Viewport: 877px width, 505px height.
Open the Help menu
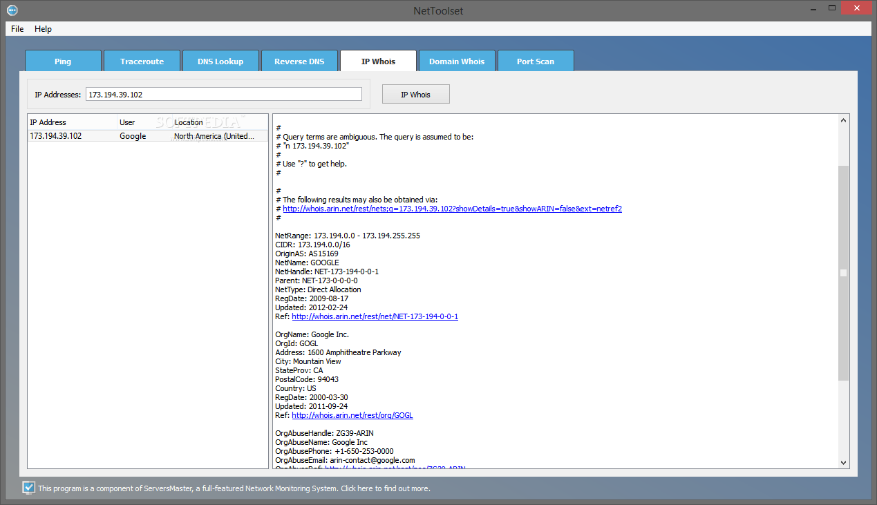(x=43, y=29)
